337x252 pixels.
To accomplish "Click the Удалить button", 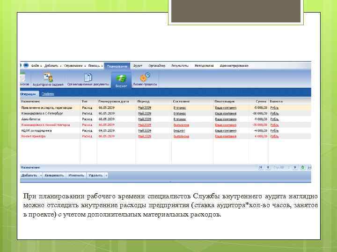I will coord(95,175).
